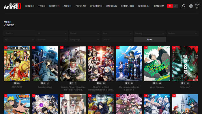Click the TV badge on the Wind Breaker poster
The width and height of the screenshot is (202, 114).
[x=146, y=48]
